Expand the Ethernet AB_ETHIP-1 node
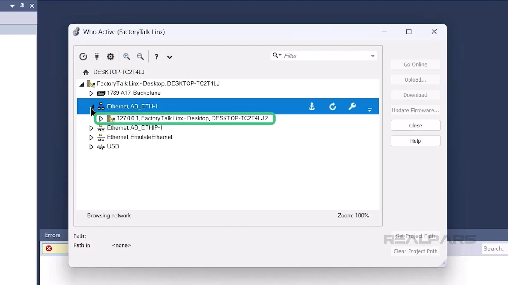Image resolution: width=508 pixels, height=285 pixels. [91, 128]
